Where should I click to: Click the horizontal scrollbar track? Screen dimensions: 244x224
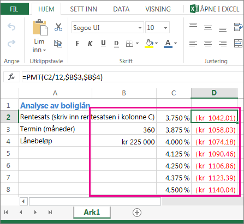click(x=95, y=202)
